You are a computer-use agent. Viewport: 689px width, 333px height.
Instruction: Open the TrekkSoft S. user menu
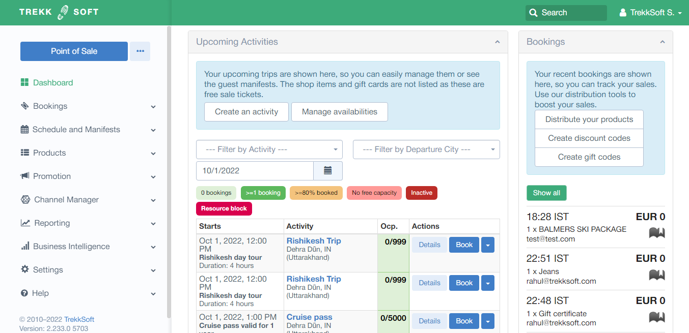coord(650,13)
